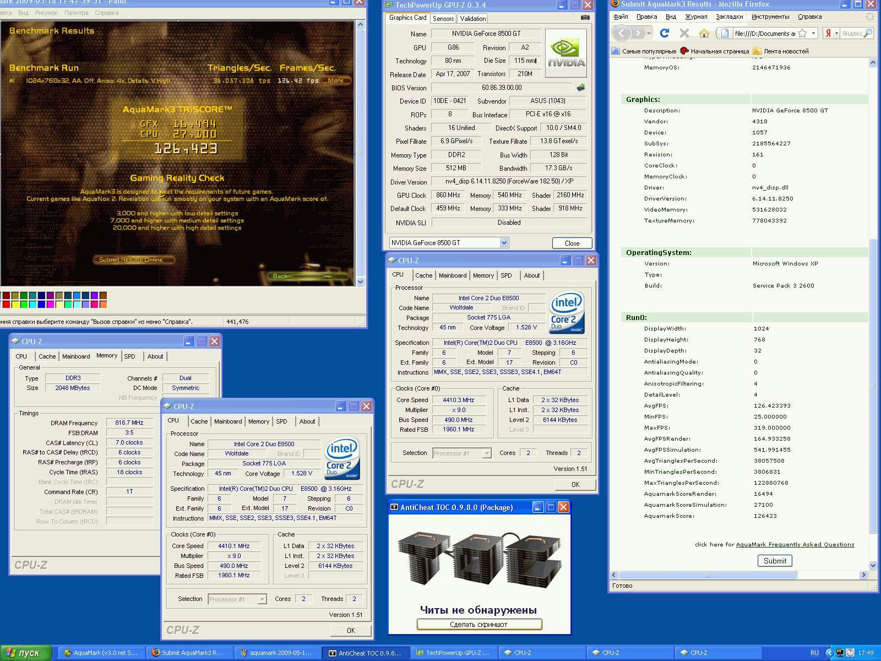Open AquaMark Frequently Asked Questions link
Viewport: 881px width, 661px height.
click(795, 545)
